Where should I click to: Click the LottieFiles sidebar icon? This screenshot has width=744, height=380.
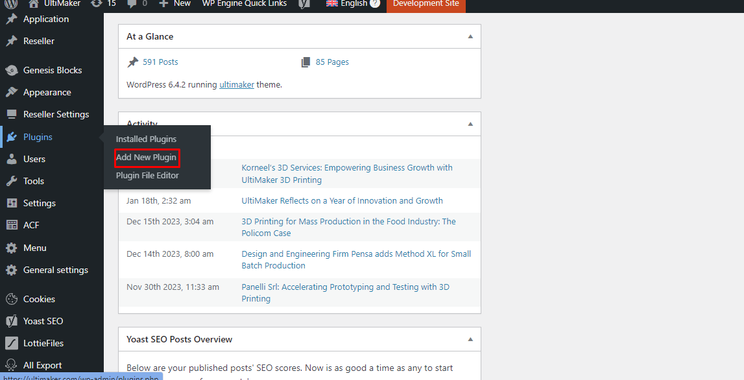(x=12, y=343)
